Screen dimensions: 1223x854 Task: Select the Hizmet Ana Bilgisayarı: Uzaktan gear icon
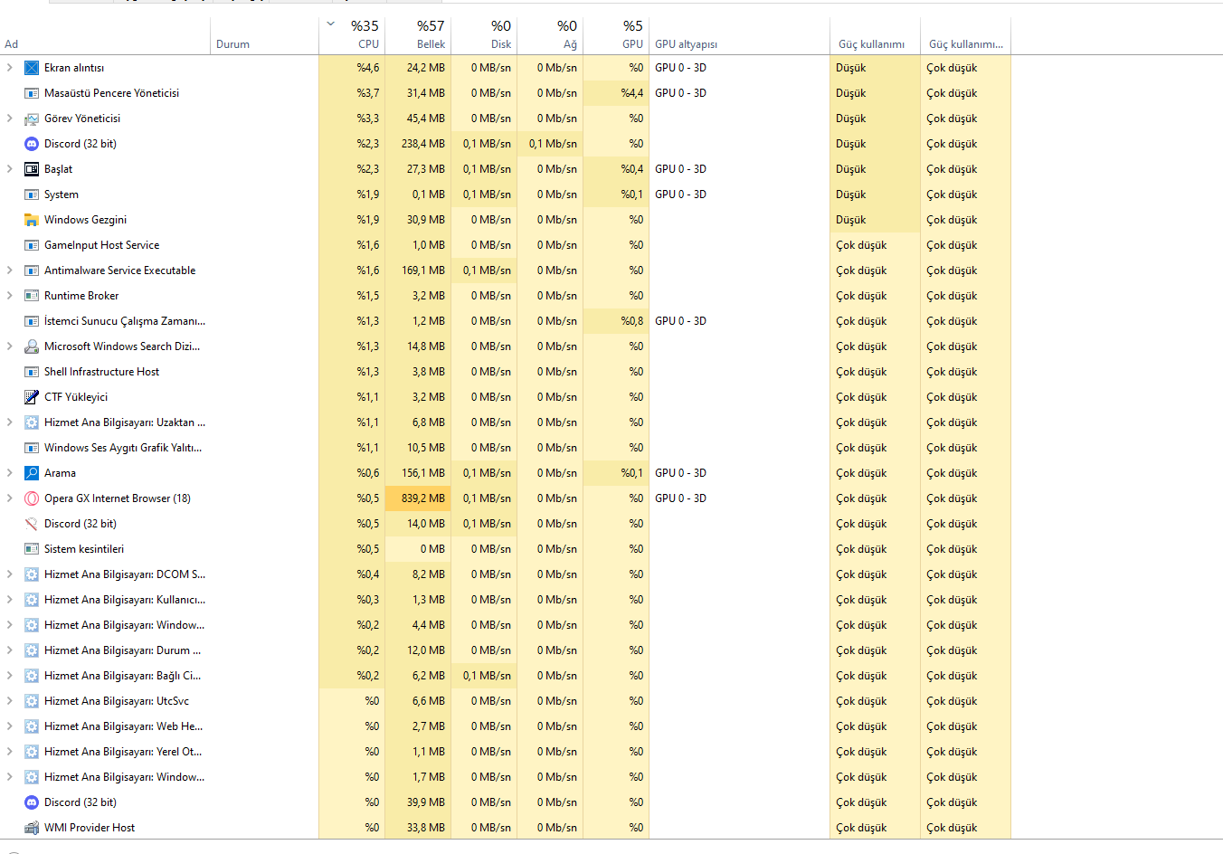(x=32, y=422)
